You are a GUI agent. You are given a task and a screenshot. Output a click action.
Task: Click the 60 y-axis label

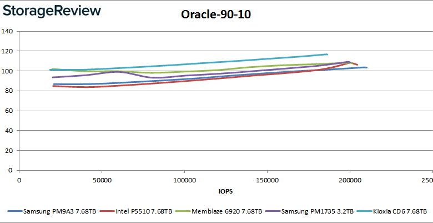click(x=9, y=111)
